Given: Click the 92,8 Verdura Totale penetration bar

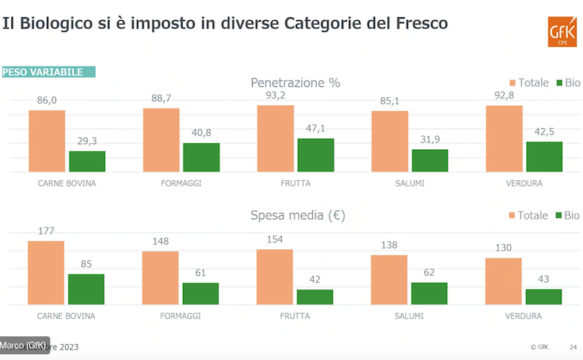Looking at the screenshot, I should pyautogui.click(x=504, y=138).
